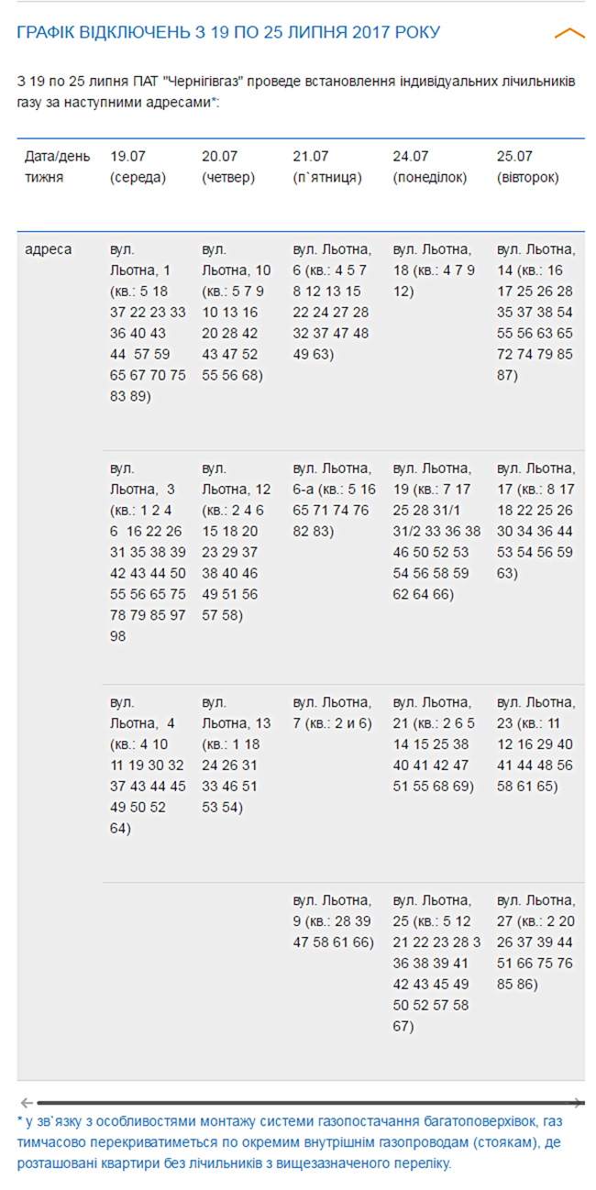Select the '20.07 (четвер)' column header
596x1190 pixels.
click(x=228, y=167)
